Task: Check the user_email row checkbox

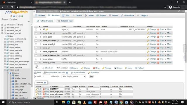Action: 36,44
